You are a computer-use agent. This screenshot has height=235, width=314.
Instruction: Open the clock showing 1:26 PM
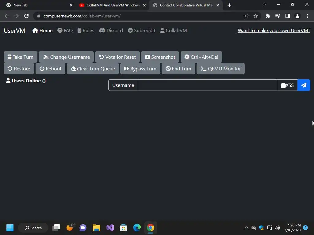(x=292, y=228)
